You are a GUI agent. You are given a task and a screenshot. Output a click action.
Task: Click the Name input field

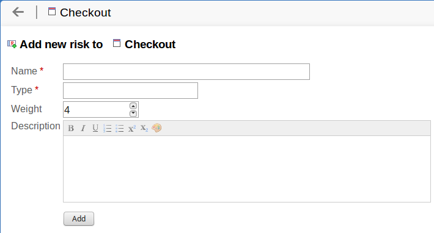[186, 72]
